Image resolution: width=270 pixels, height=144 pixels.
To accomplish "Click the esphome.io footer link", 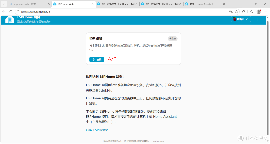I will pyautogui.click(x=159, y=141).
